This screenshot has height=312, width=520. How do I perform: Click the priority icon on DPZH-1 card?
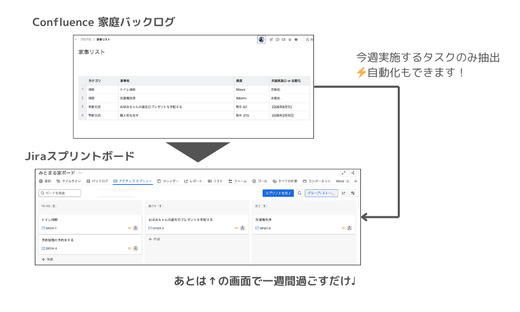click(x=129, y=228)
